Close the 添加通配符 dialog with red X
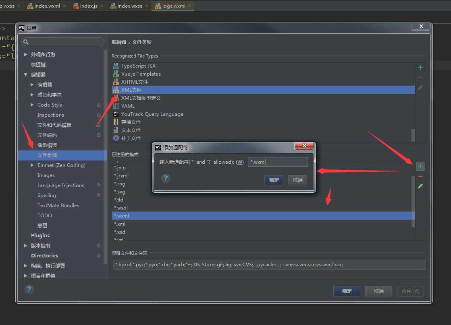The height and width of the screenshot is (325, 451). [304, 146]
